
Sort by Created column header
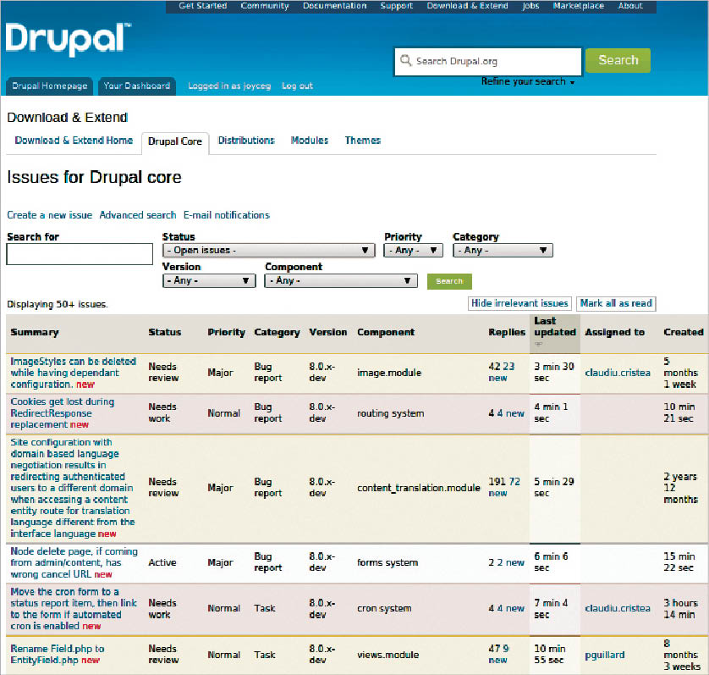684,332
